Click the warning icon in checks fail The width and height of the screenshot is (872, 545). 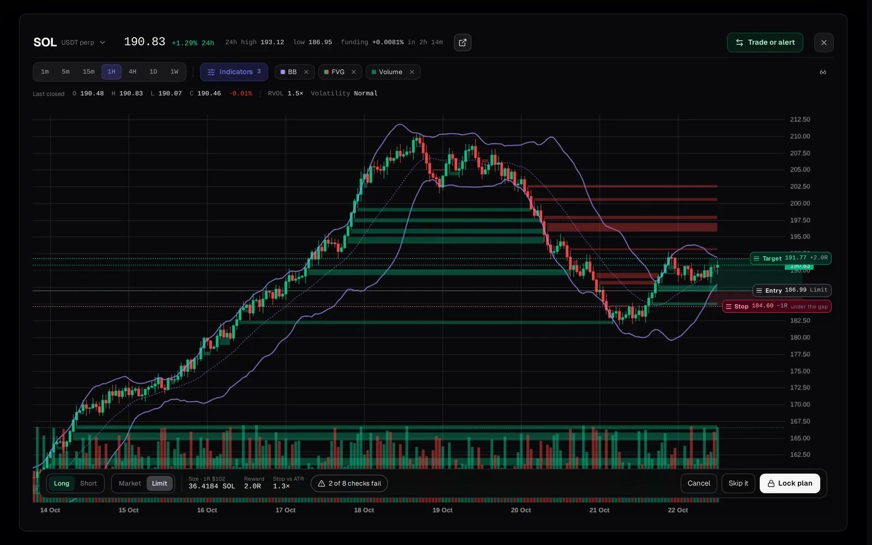pos(322,483)
